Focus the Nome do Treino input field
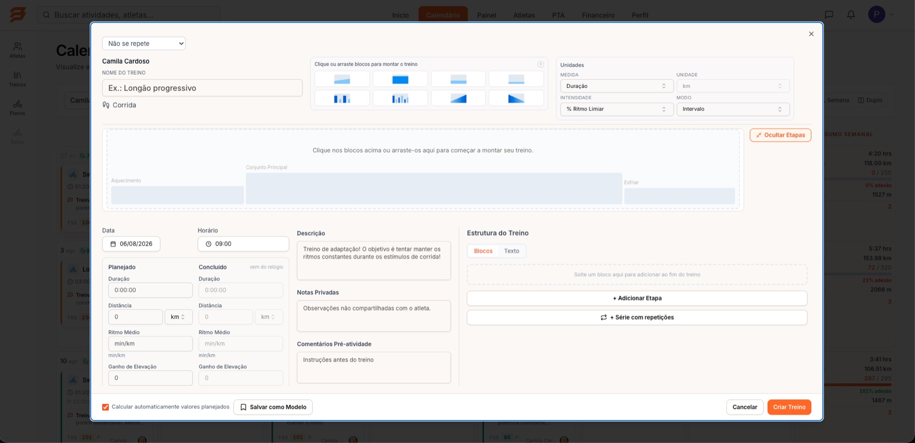The height and width of the screenshot is (443, 915). 202,88
